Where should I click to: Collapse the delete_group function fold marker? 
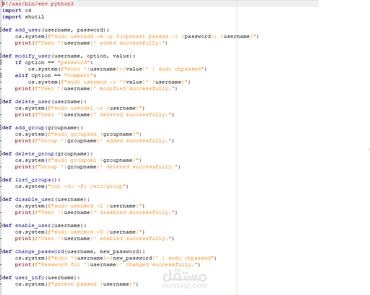point(1,154)
